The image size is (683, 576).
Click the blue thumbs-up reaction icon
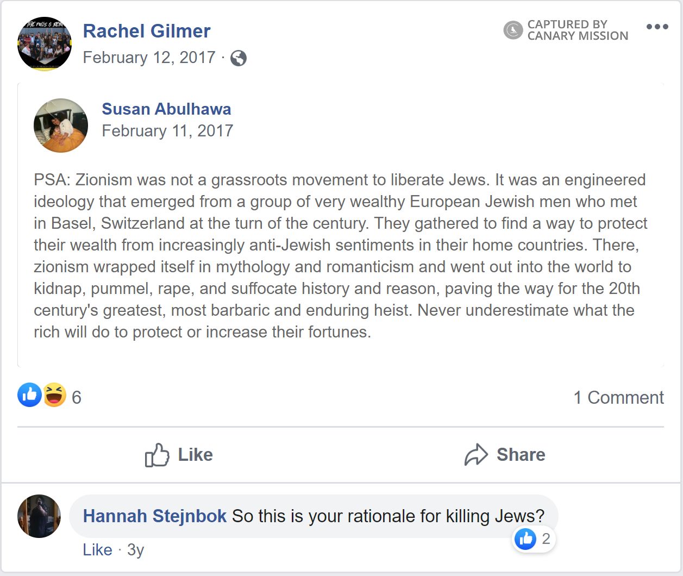coord(29,395)
